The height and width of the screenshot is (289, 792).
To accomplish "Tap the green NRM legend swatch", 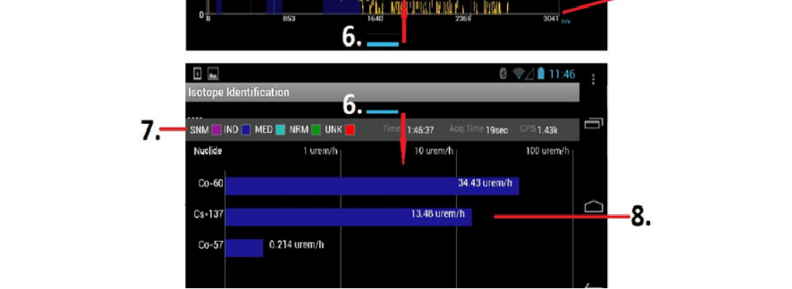I will point(316,130).
